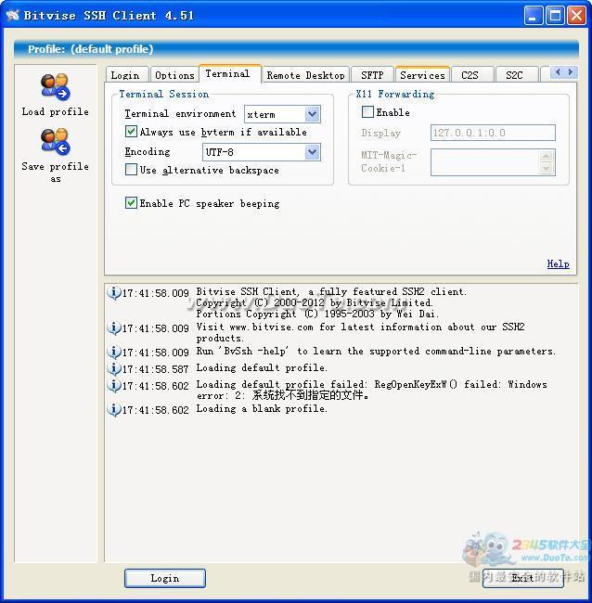Select the Terminal tab

coord(229,73)
